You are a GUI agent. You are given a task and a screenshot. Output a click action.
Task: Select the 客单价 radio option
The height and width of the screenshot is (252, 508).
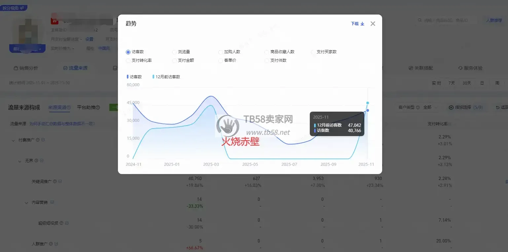221,60
